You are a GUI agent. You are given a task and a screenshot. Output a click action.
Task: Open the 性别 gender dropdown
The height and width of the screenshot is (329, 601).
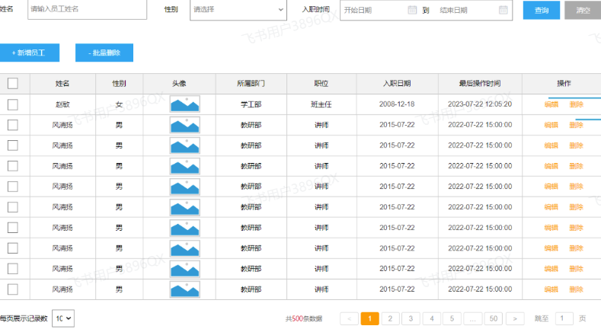pos(238,9)
